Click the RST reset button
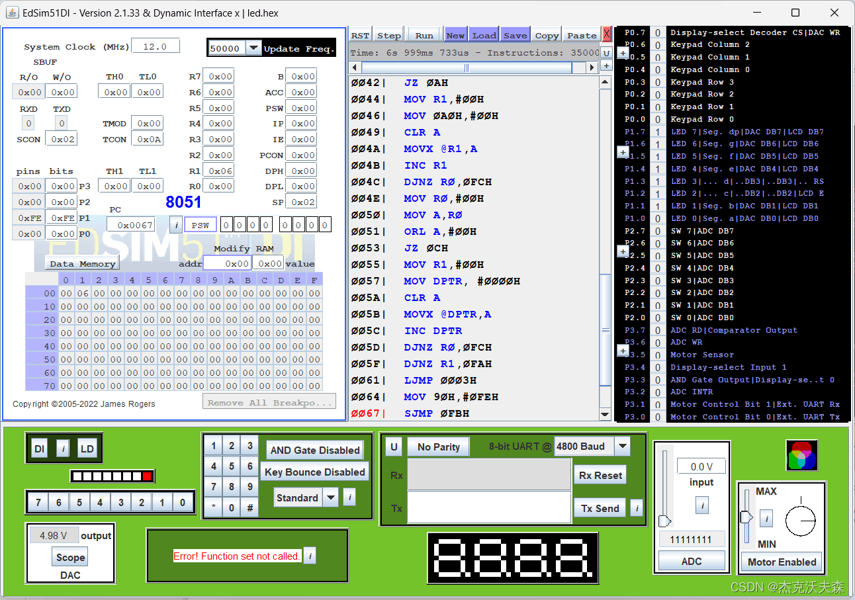 coord(360,35)
